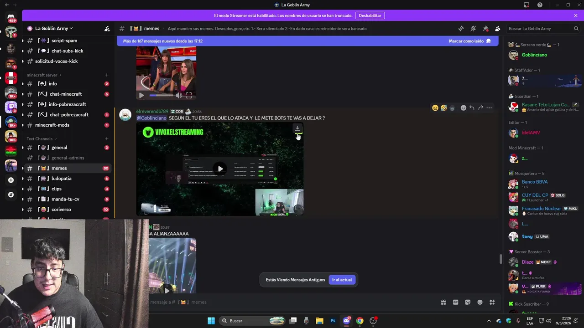This screenshot has width=584, height=328.
Task: Open more options for message
Action: pos(489,108)
